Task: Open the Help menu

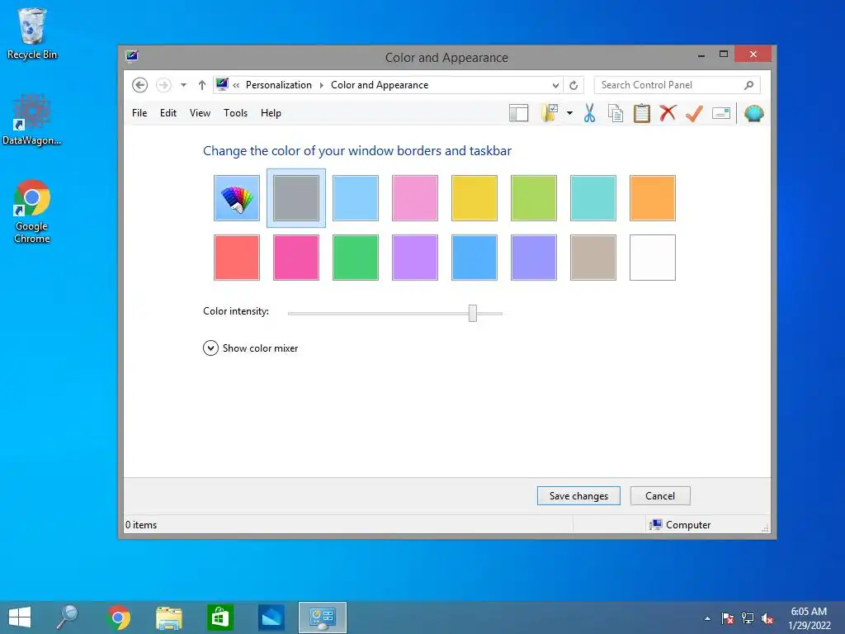Action: [271, 113]
